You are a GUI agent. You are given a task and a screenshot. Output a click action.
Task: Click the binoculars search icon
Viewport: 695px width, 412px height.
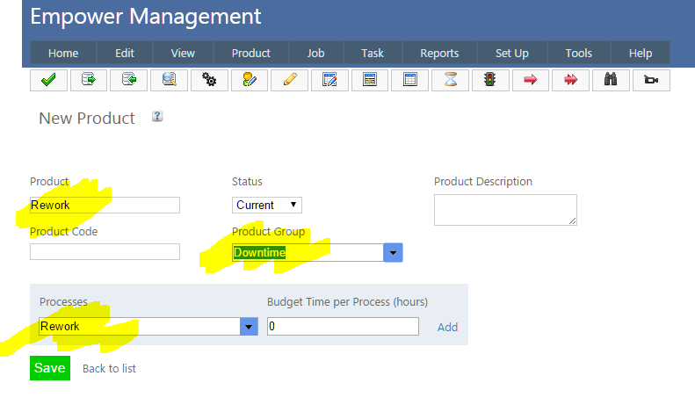pyautogui.click(x=611, y=80)
